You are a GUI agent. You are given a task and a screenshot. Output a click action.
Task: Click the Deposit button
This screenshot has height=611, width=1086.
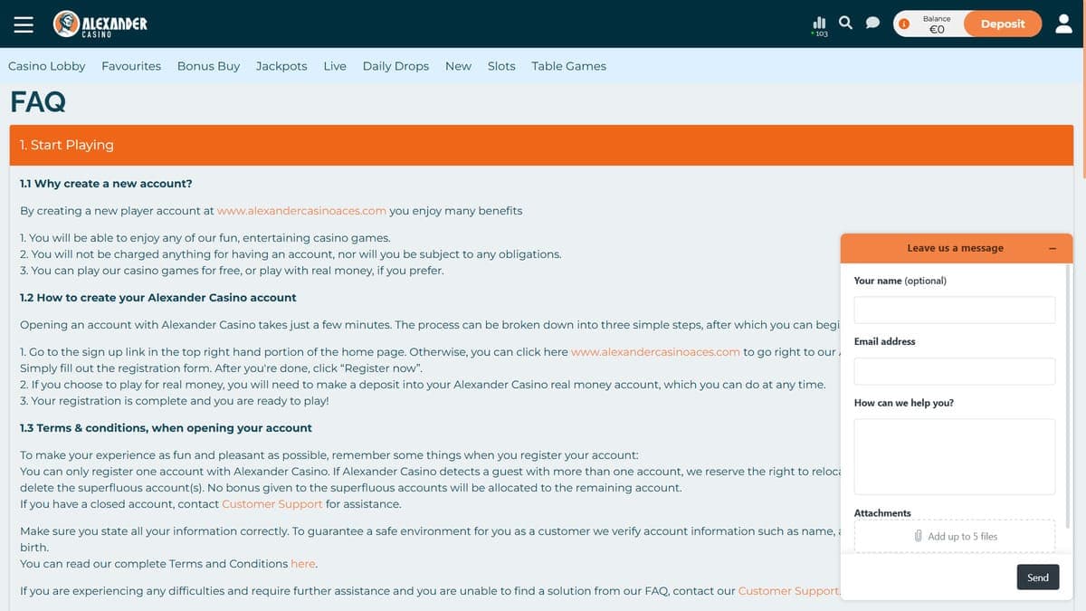1003,24
